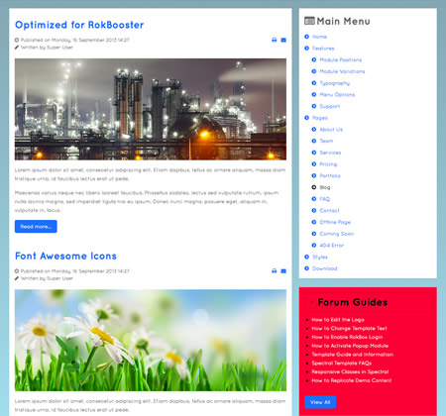The height and width of the screenshot is (416, 446).
Task: Select Module Positions in the Main Menu
Action: tap(341, 59)
